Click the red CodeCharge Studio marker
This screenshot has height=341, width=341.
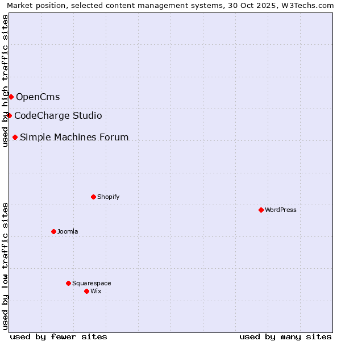tap(9, 115)
